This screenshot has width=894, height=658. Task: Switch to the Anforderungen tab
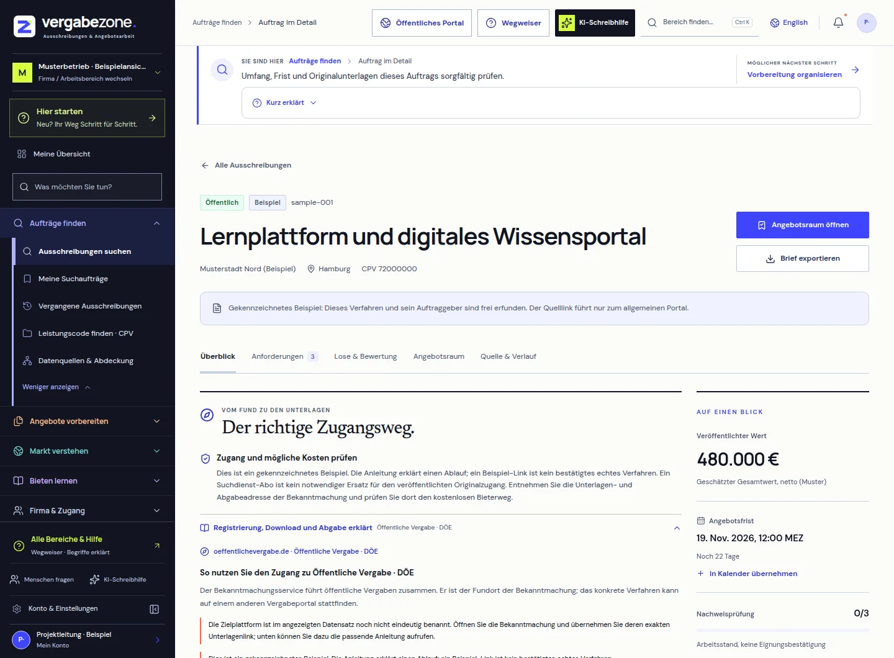click(284, 357)
